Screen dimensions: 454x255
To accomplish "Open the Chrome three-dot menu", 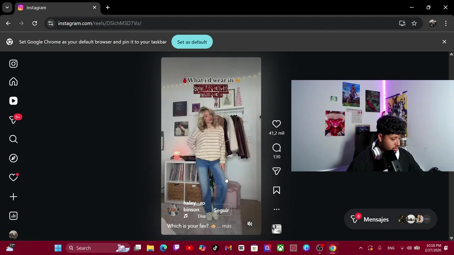I will pos(446,23).
